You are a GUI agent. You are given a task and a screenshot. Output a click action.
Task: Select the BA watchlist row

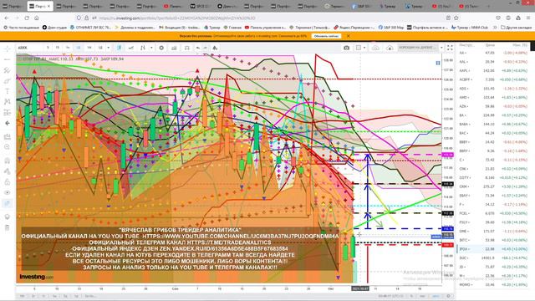(493, 115)
